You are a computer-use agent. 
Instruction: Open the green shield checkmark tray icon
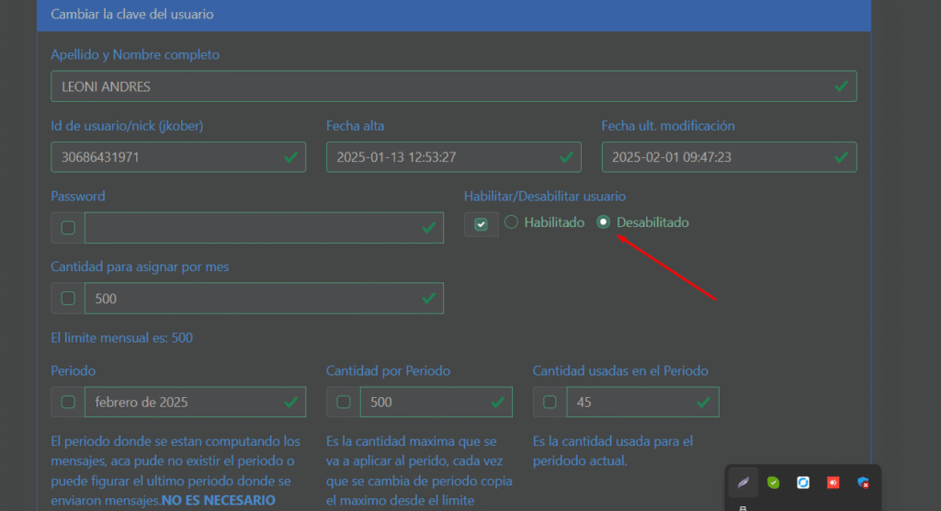pyautogui.click(x=773, y=483)
